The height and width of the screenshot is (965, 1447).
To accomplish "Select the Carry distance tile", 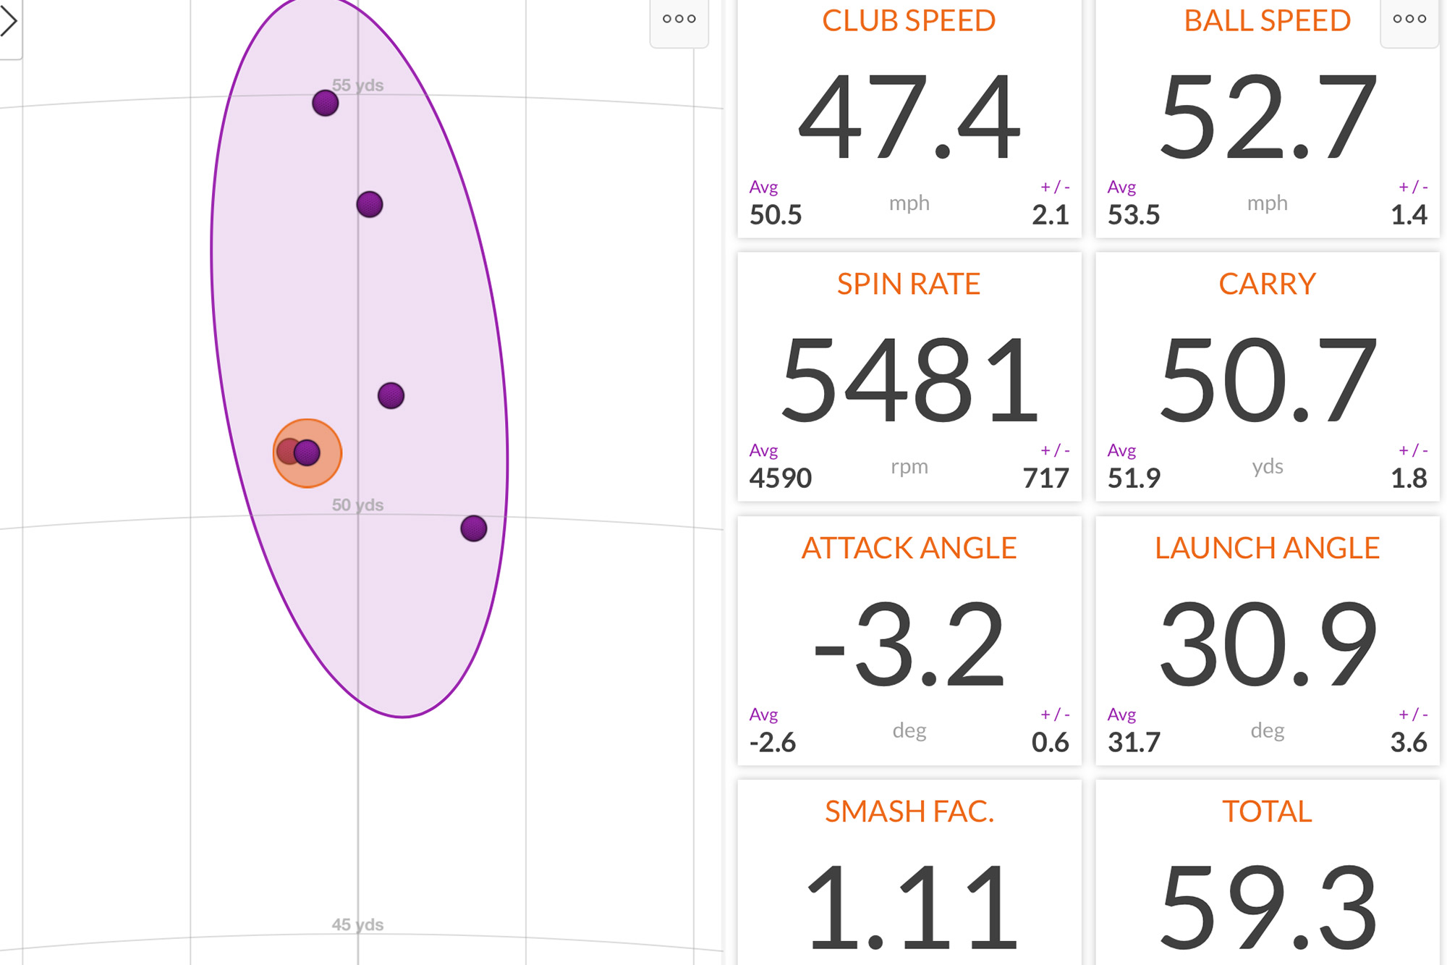I will 1267,376.
